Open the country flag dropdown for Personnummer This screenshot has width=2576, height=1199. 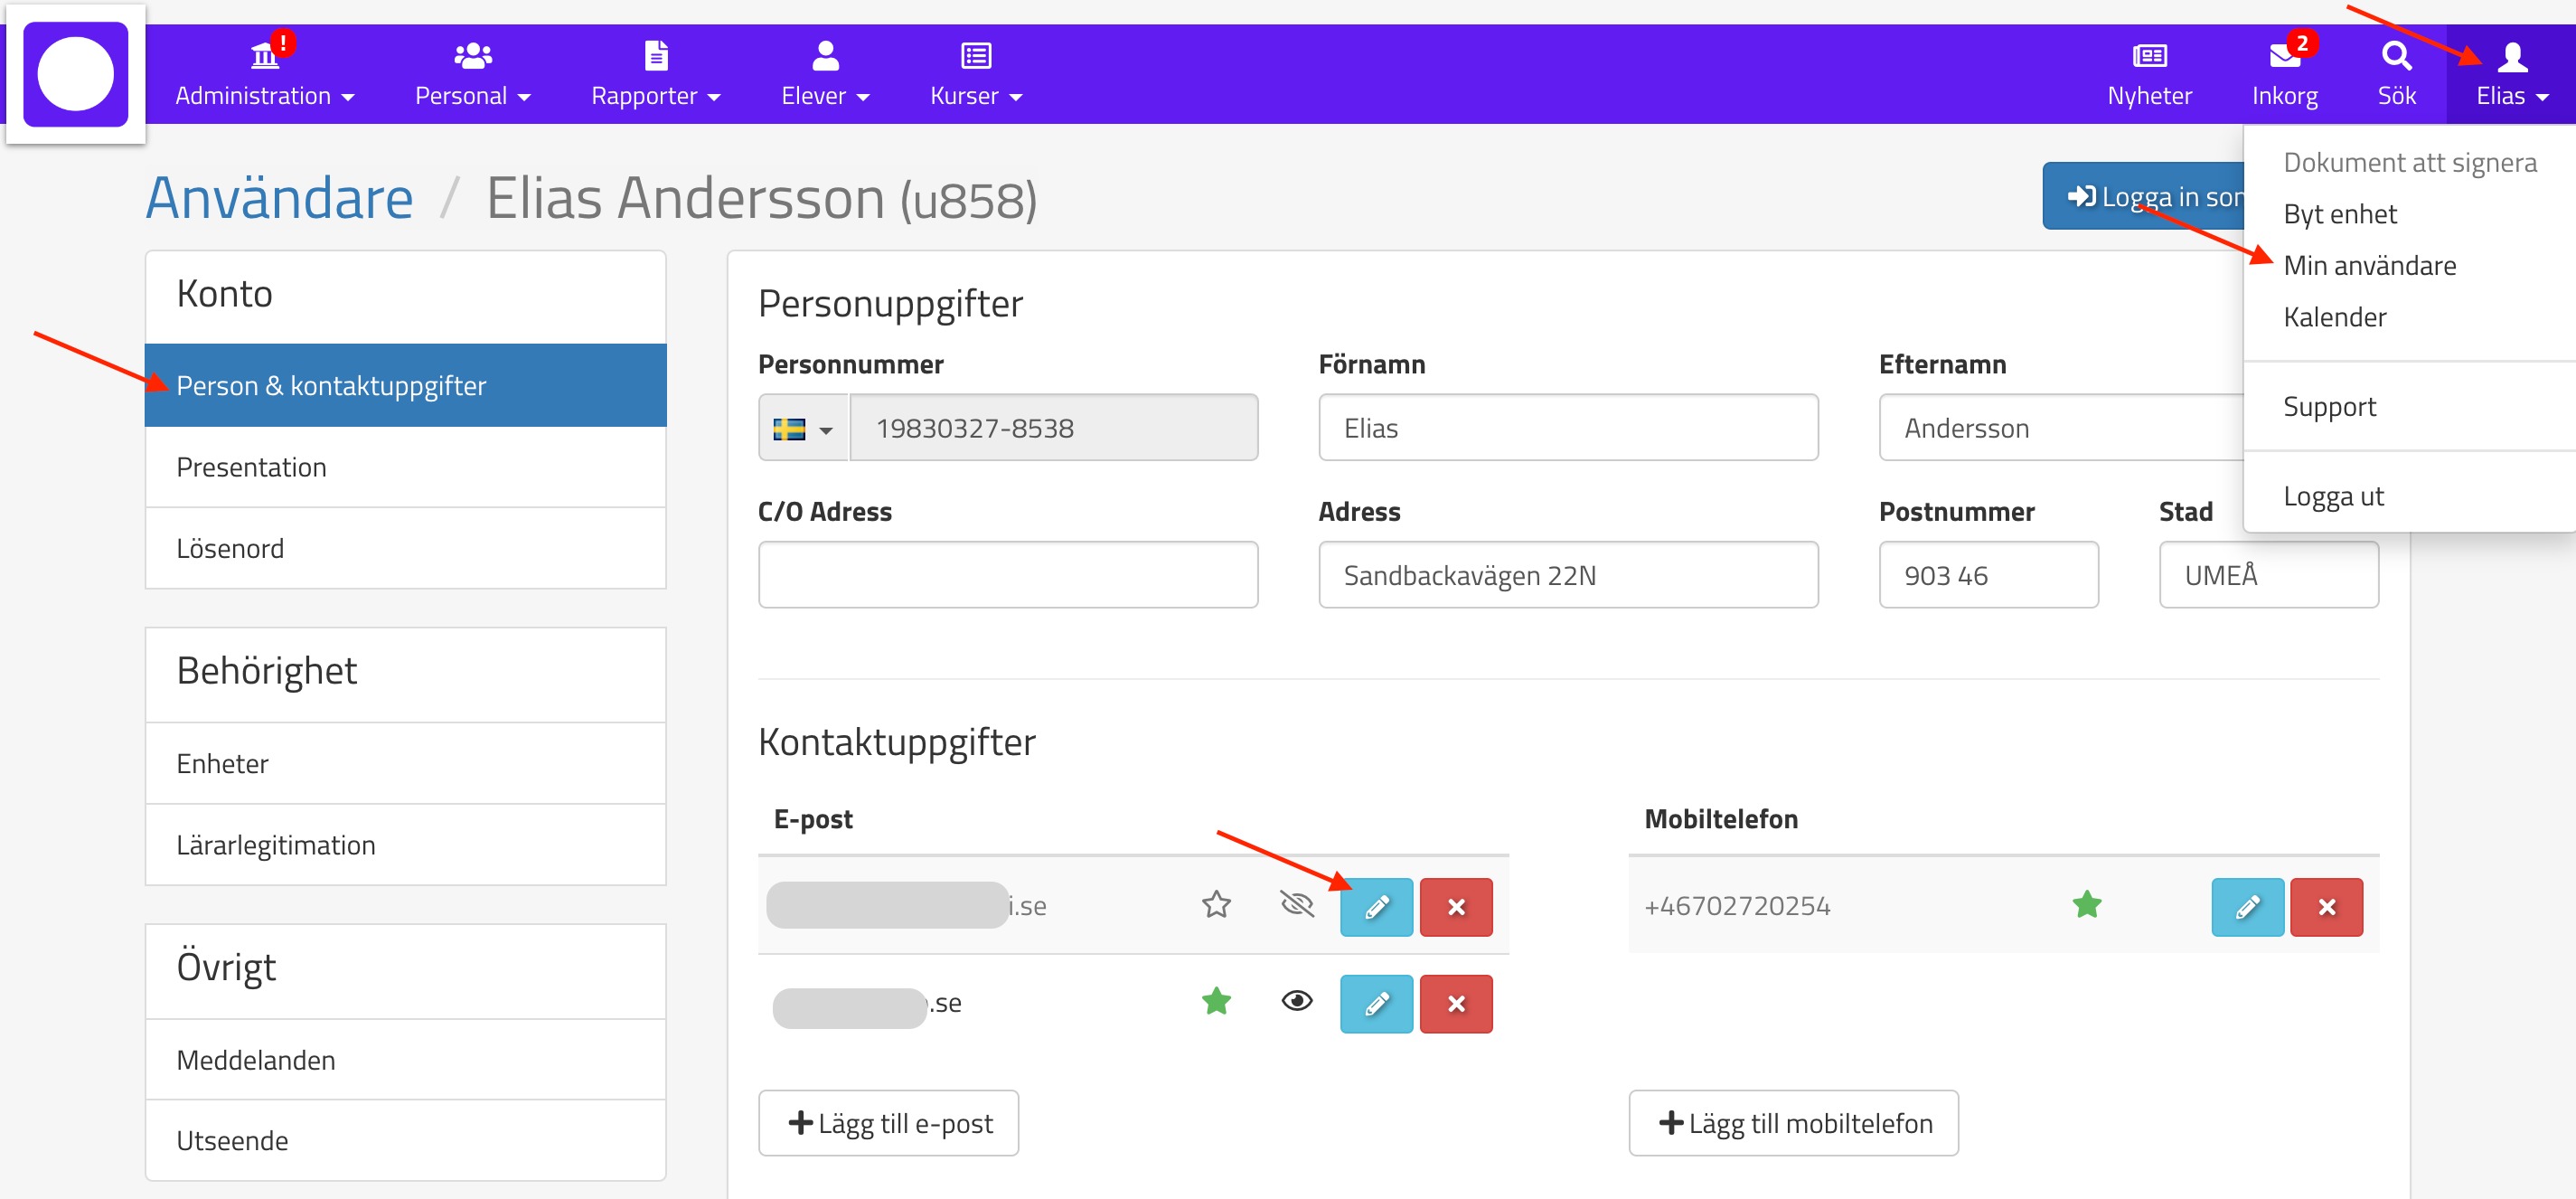point(803,429)
